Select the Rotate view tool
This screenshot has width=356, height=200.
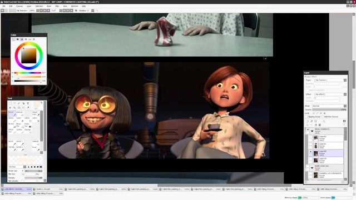tap(19, 108)
